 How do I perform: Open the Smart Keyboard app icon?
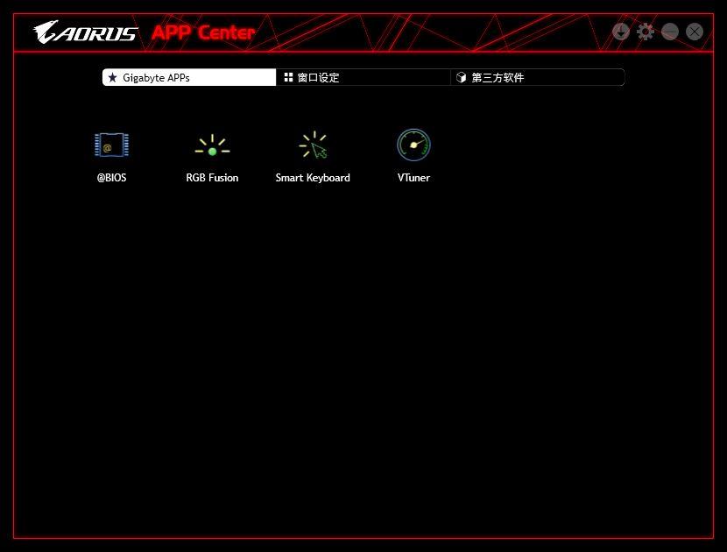313,145
